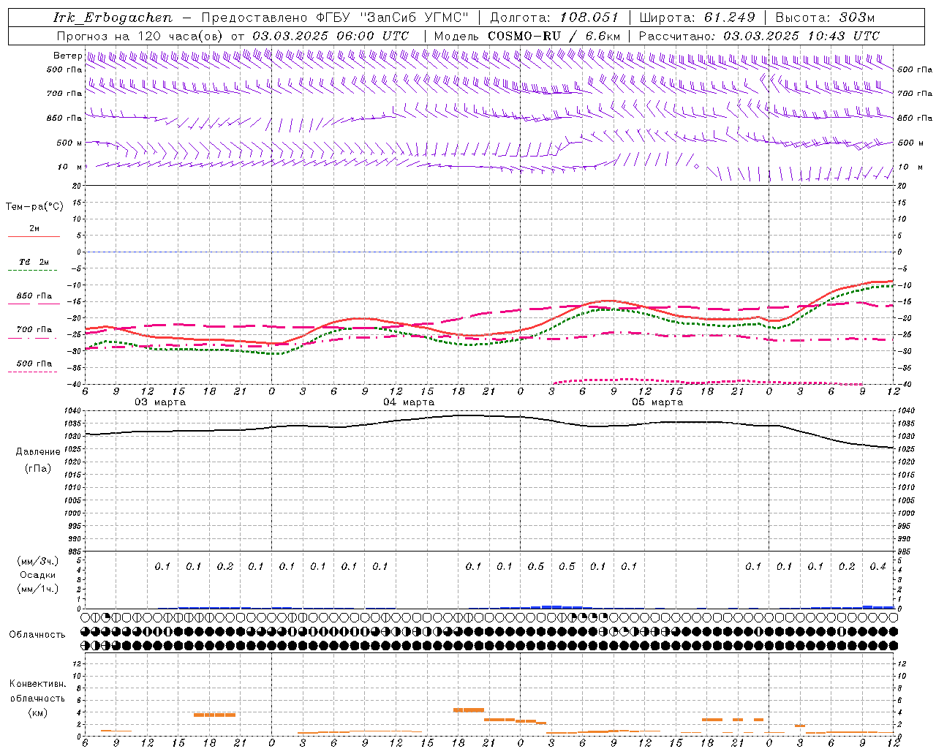Viewport: 936px width, 749px height.
Task: Select the date label 05 марта
Action: pyautogui.click(x=657, y=402)
